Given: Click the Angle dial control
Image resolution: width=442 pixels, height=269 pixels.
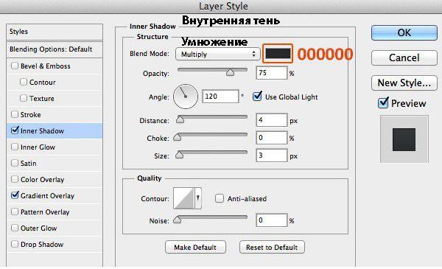Looking at the screenshot, I should [x=186, y=97].
